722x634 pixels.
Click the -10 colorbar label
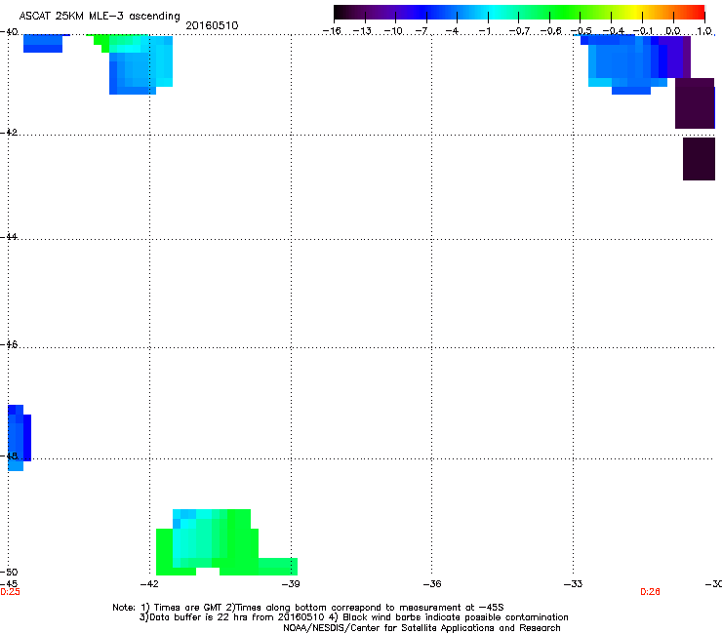pos(393,31)
